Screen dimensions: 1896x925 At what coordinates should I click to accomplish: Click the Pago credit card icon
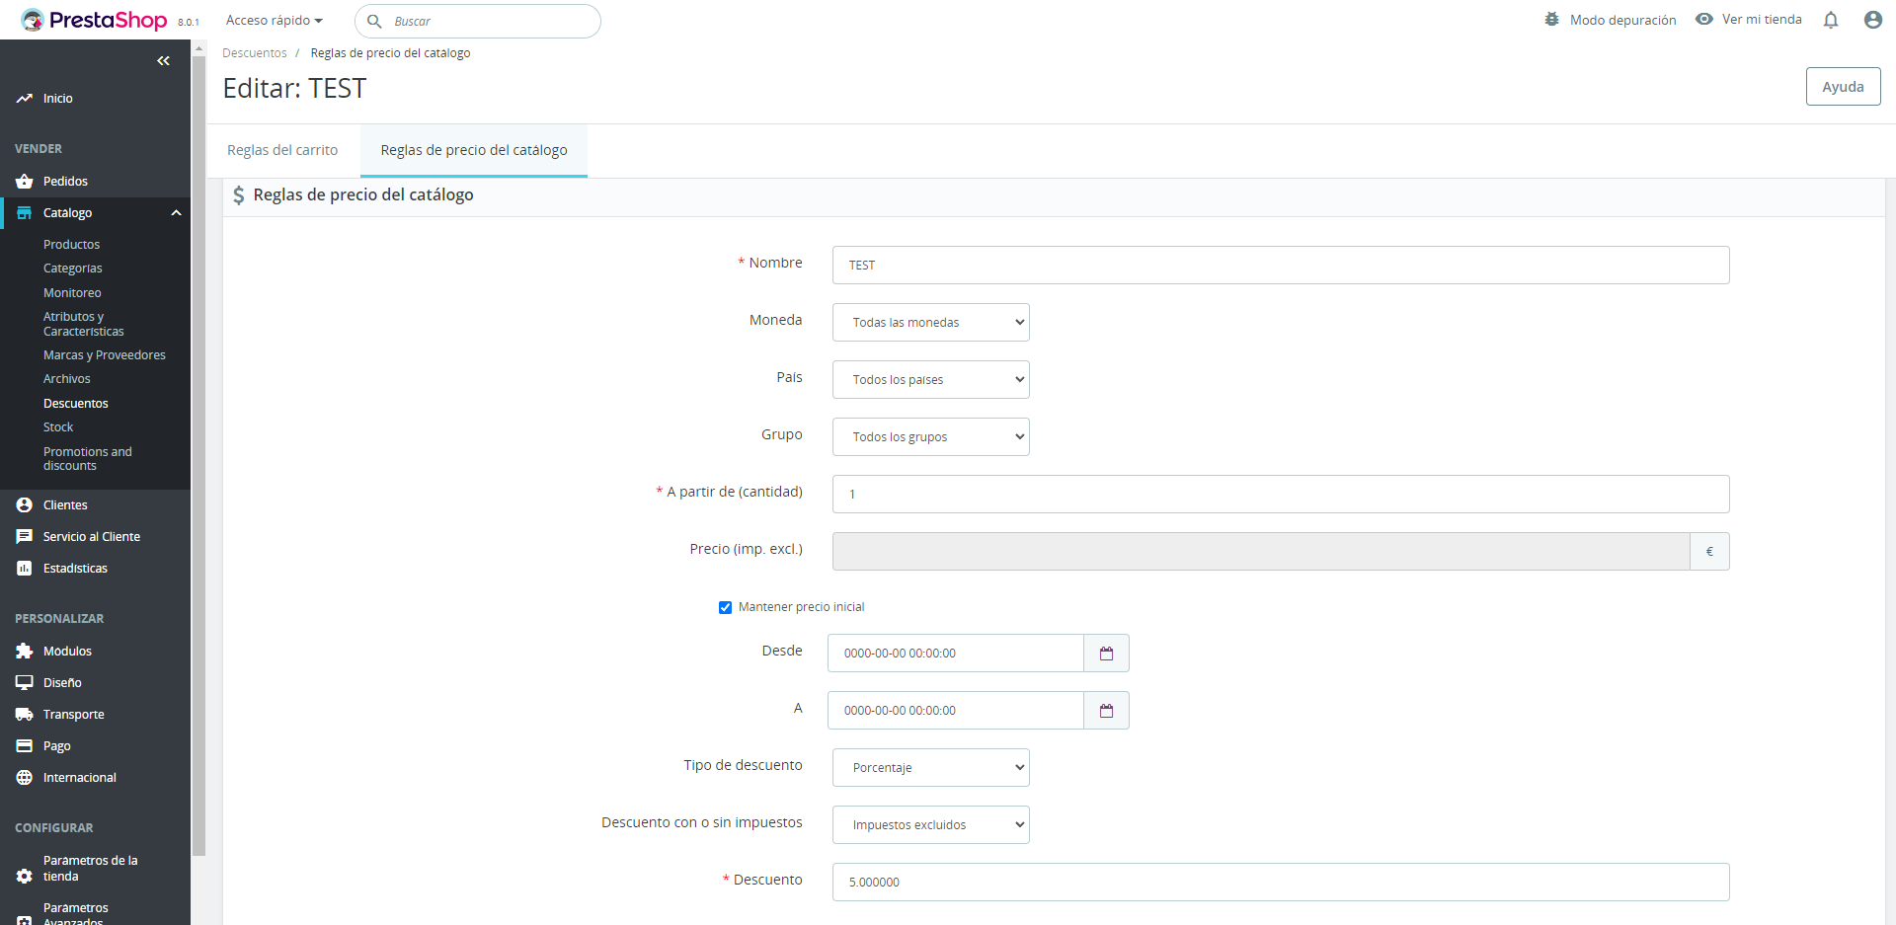pyautogui.click(x=25, y=746)
